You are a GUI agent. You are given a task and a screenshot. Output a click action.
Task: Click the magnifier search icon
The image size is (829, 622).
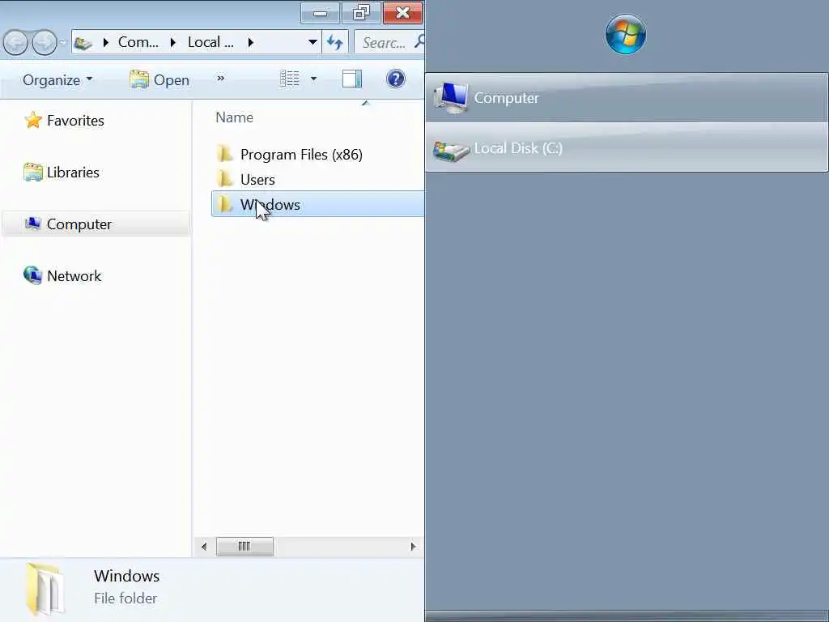[x=420, y=41]
